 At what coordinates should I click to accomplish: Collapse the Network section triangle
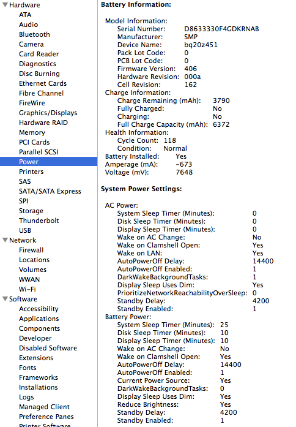(x=5, y=240)
